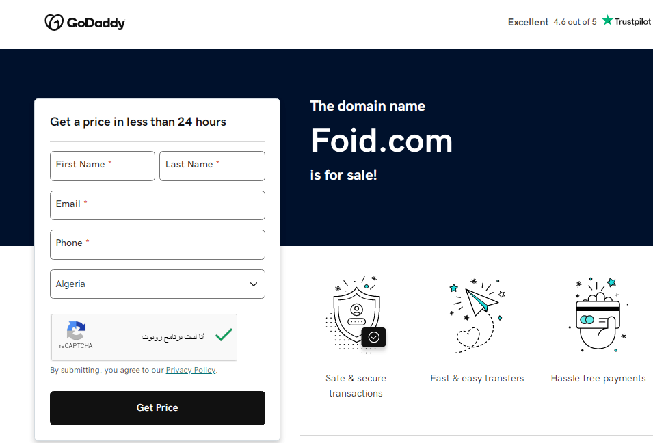Expand the country list chevron arrow
This screenshot has height=443, width=653.
(x=254, y=284)
